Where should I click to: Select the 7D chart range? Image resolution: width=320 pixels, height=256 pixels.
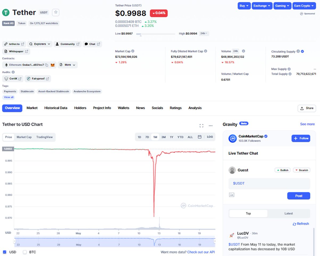(x=147, y=137)
